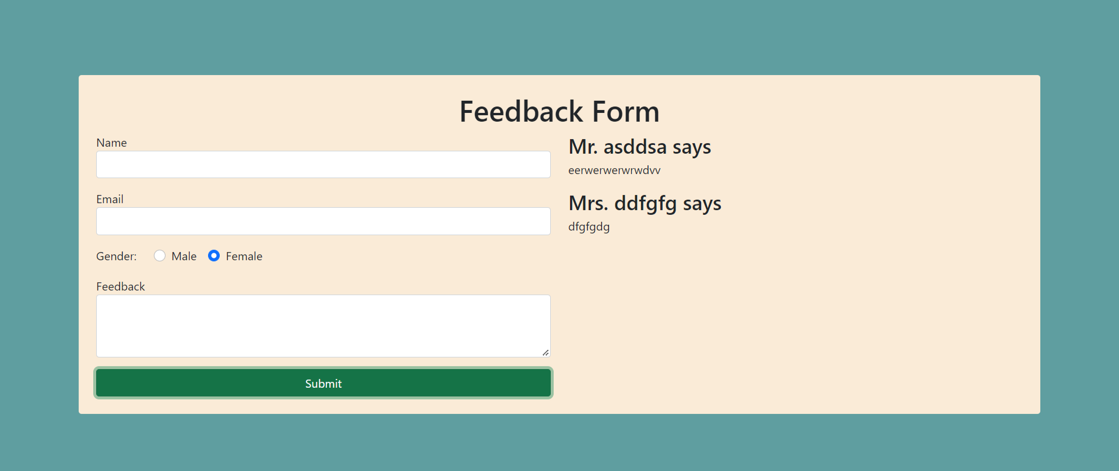
Task: Click the Mrs. ddfgfg says heading
Action: pos(645,204)
